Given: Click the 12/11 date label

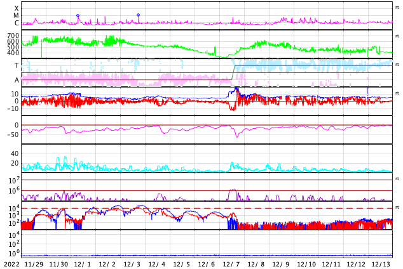Looking at the screenshot, I should (x=331, y=265).
